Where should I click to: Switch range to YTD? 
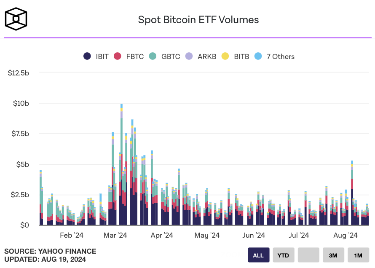point(284,255)
